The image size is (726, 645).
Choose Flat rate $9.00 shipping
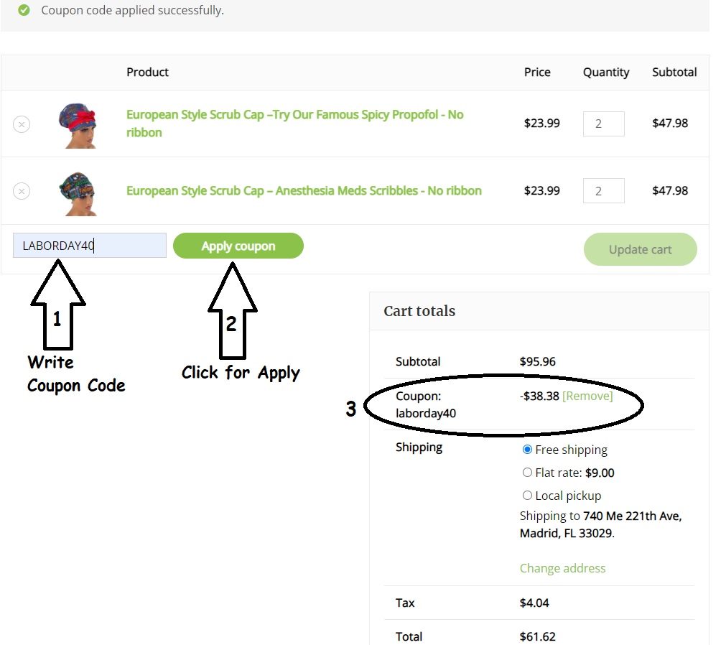(x=528, y=473)
